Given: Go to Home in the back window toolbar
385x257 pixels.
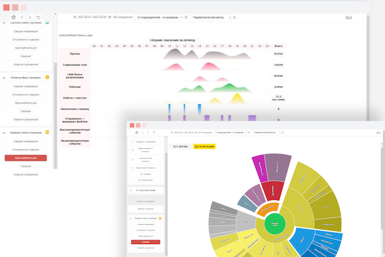Looking at the screenshot, I should pyautogui.click(x=14, y=17).
